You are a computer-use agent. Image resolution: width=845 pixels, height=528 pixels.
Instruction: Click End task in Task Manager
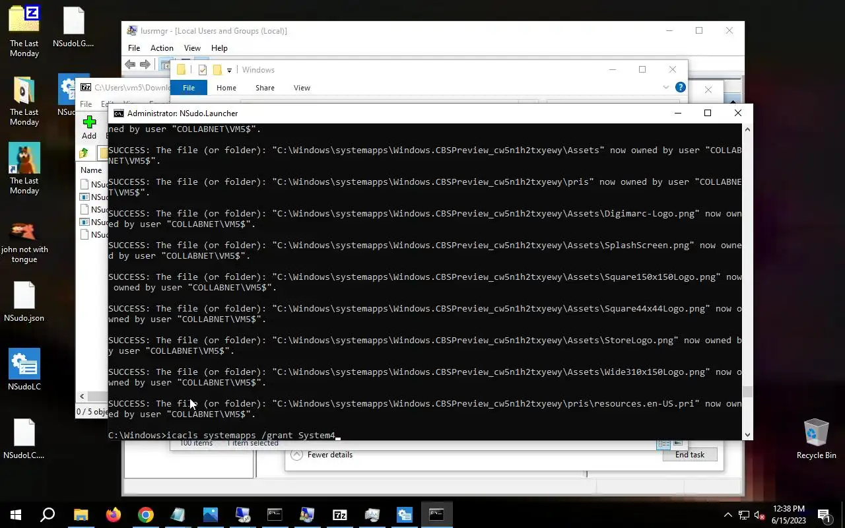690,455
